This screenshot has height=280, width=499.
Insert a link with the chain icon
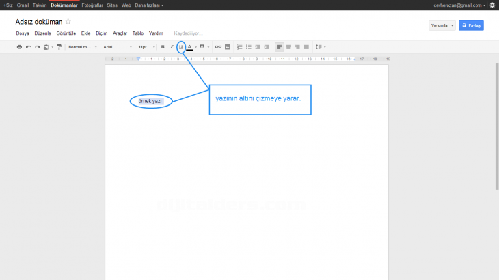click(x=219, y=47)
